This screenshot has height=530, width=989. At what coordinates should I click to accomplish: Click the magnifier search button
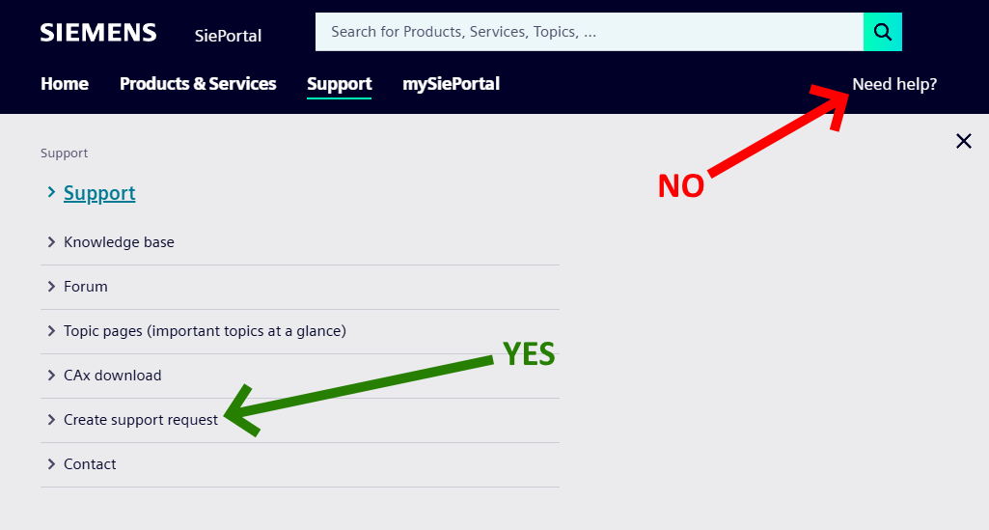[x=882, y=32]
